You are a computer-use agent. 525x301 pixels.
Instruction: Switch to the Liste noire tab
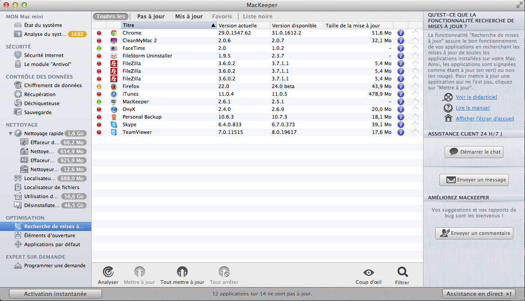(x=257, y=17)
